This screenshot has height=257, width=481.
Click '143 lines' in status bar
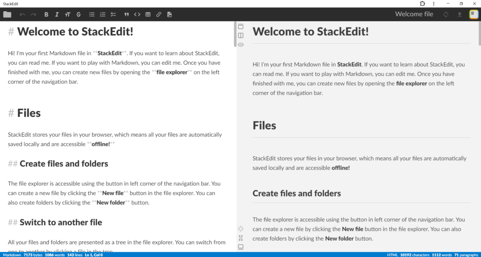point(75,255)
